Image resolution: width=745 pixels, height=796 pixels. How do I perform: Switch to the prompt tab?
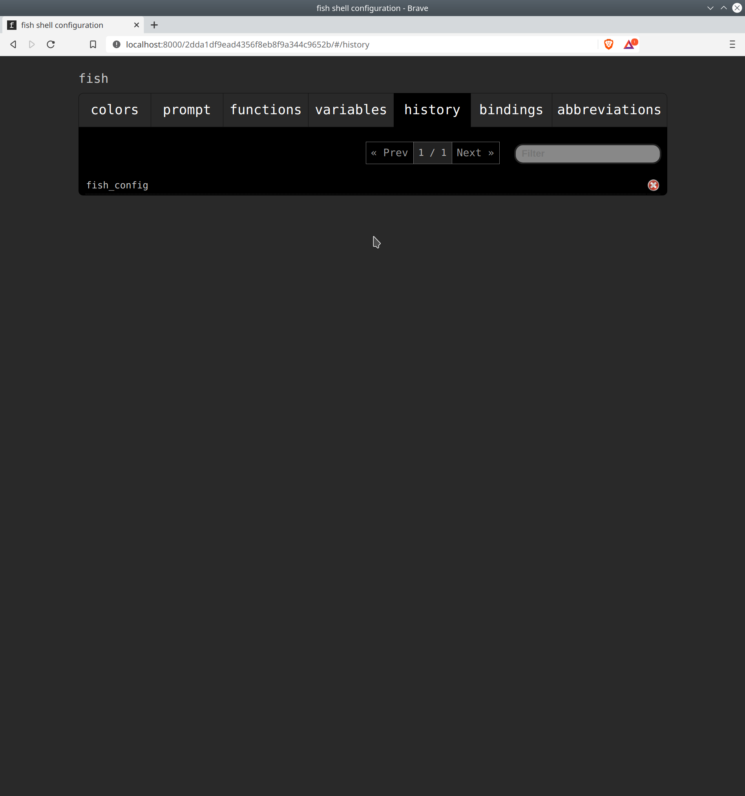[187, 110]
